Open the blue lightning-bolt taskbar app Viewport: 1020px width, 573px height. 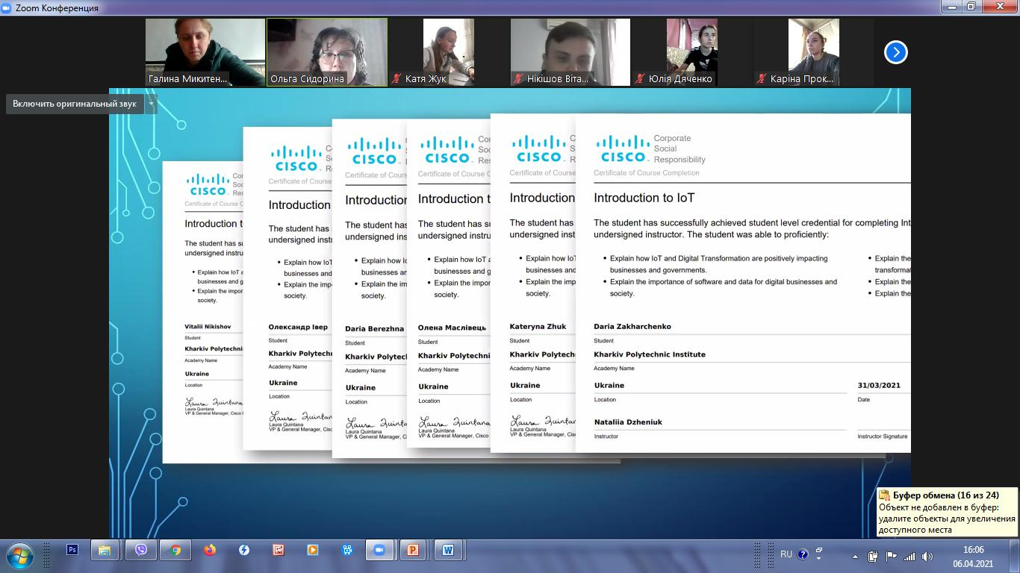tap(244, 550)
